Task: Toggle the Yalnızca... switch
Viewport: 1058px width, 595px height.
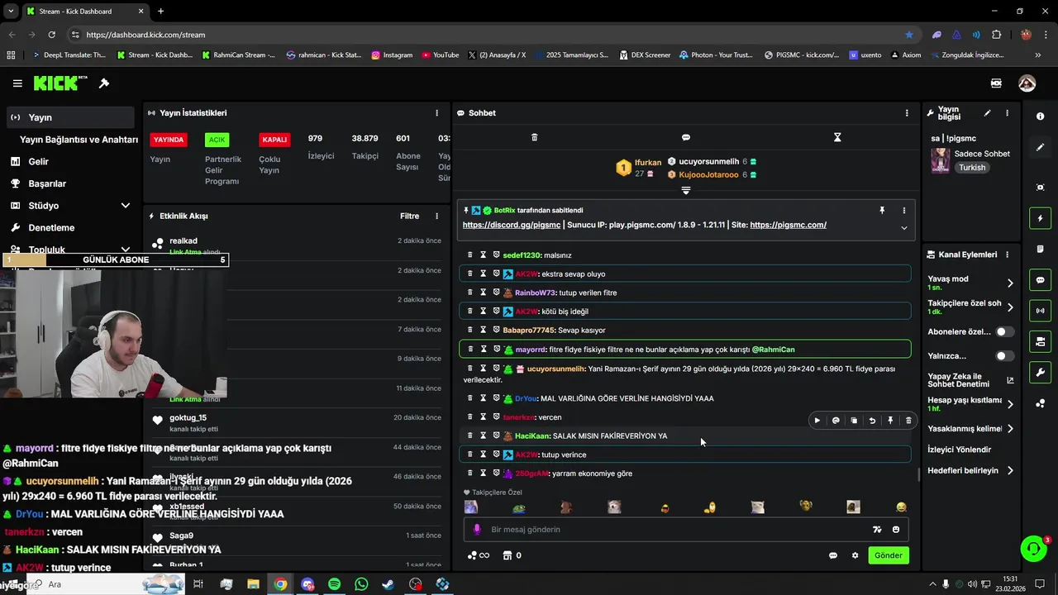Action: (x=1004, y=356)
